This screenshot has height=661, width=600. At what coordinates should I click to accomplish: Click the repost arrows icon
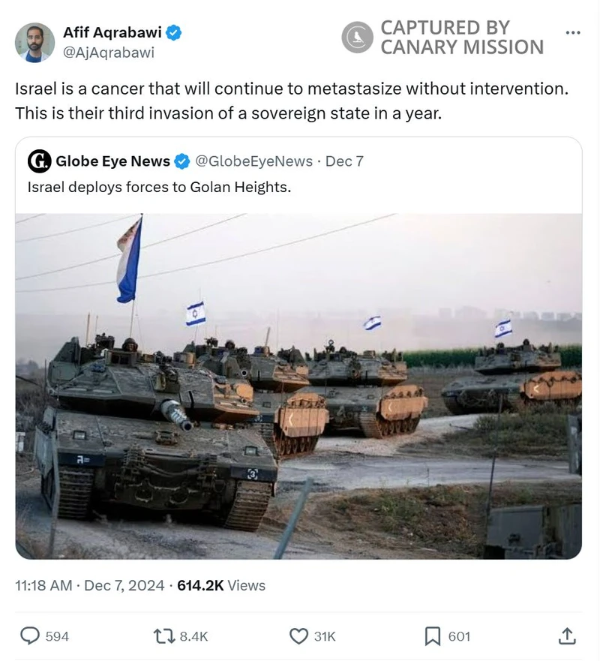163,636
